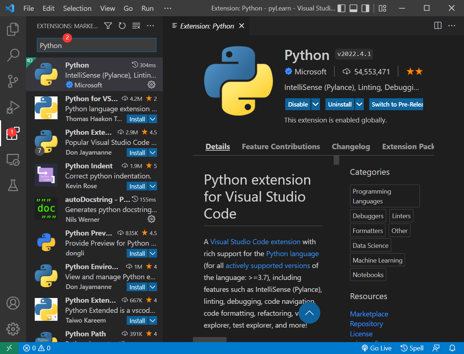This screenshot has width=464, height=354.
Task: Select the Machine Learning category tag
Action: 377,260
